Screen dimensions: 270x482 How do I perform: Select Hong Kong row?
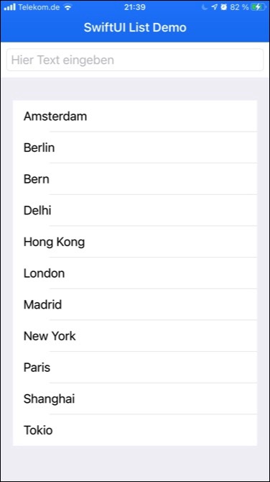coord(135,242)
